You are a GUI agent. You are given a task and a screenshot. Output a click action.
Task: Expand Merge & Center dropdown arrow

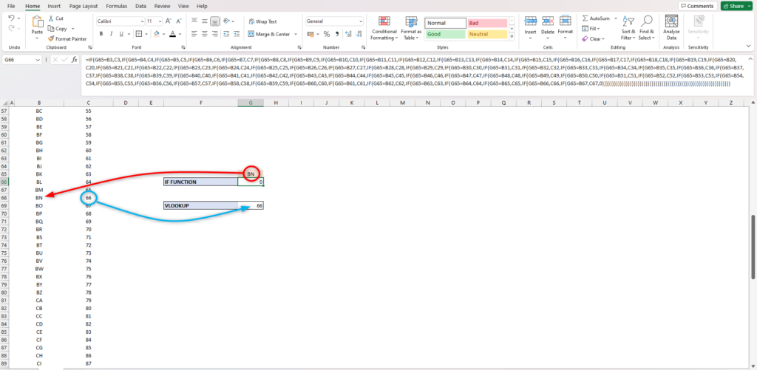[296, 34]
